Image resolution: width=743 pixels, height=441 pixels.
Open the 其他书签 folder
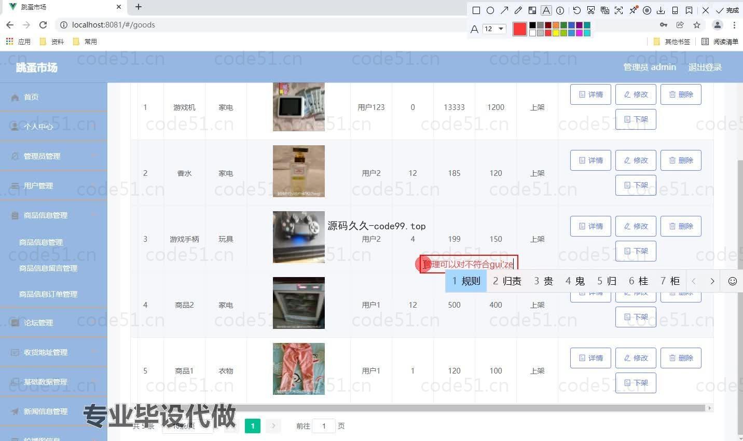[672, 42]
